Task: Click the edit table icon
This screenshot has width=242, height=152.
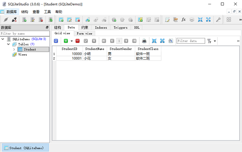Action: tap(69, 20)
